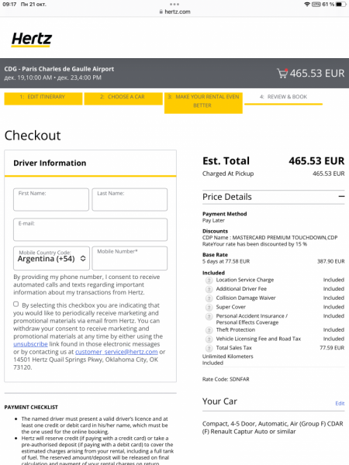Viewport: 349px width, 465px height.
Task: Focus the Last Name field
Action: point(130,200)
